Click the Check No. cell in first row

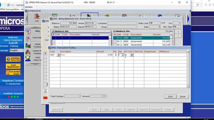[x=138, y=55]
